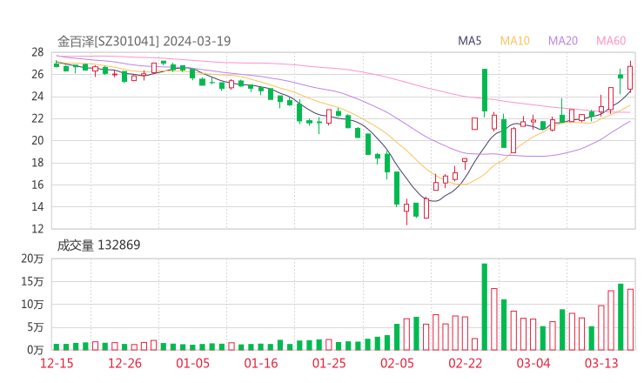This screenshot has width=644, height=383.
Task: Click the MA60 legend label
Action: 611,41
